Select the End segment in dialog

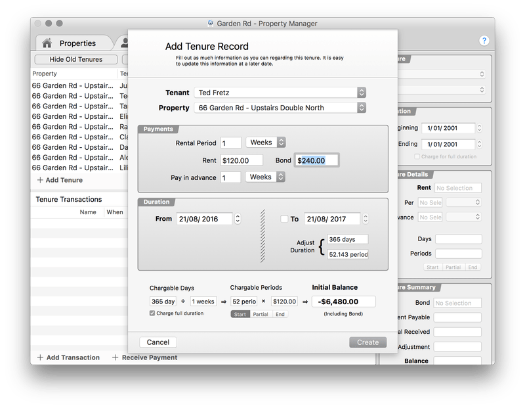coord(280,314)
